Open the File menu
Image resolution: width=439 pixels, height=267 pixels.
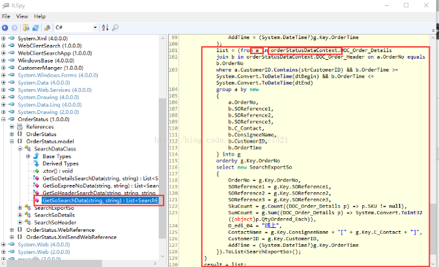click(x=6, y=16)
